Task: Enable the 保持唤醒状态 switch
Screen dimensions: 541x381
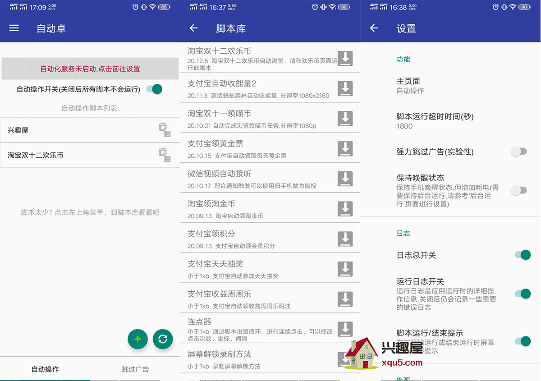Action: pos(519,191)
